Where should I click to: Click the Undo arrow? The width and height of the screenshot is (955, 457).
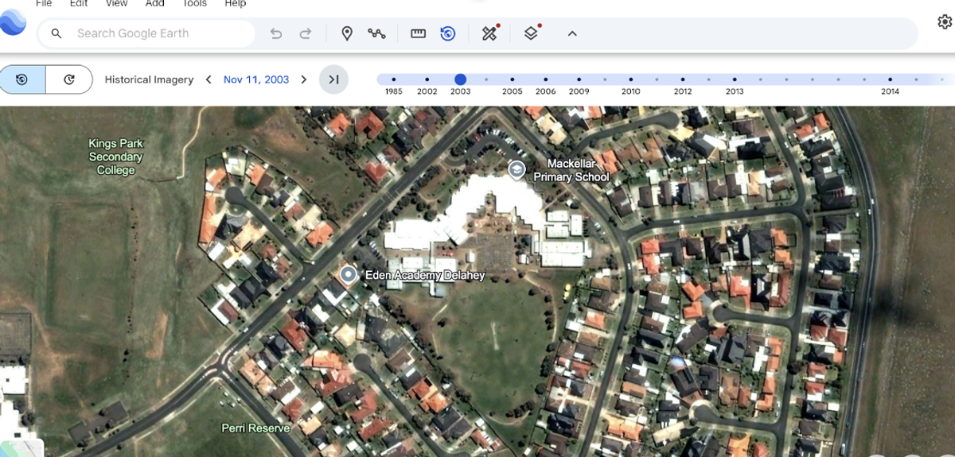[276, 33]
